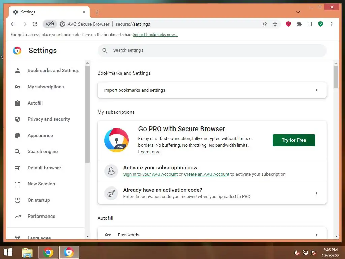
Task: Switch to Google Chrome on the taskbar
Action: click(x=48, y=252)
